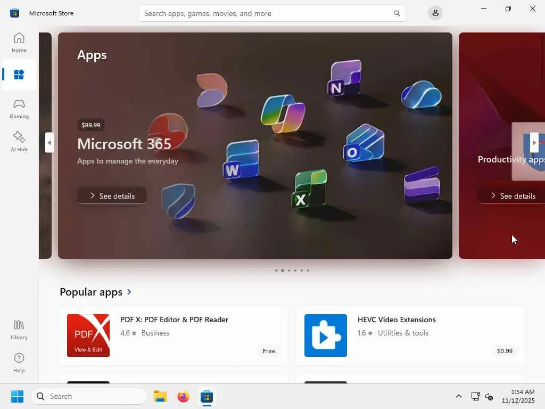This screenshot has width=545, height=409.
Task: Open the AI Hub section
Action: click(x=19, y=141)
